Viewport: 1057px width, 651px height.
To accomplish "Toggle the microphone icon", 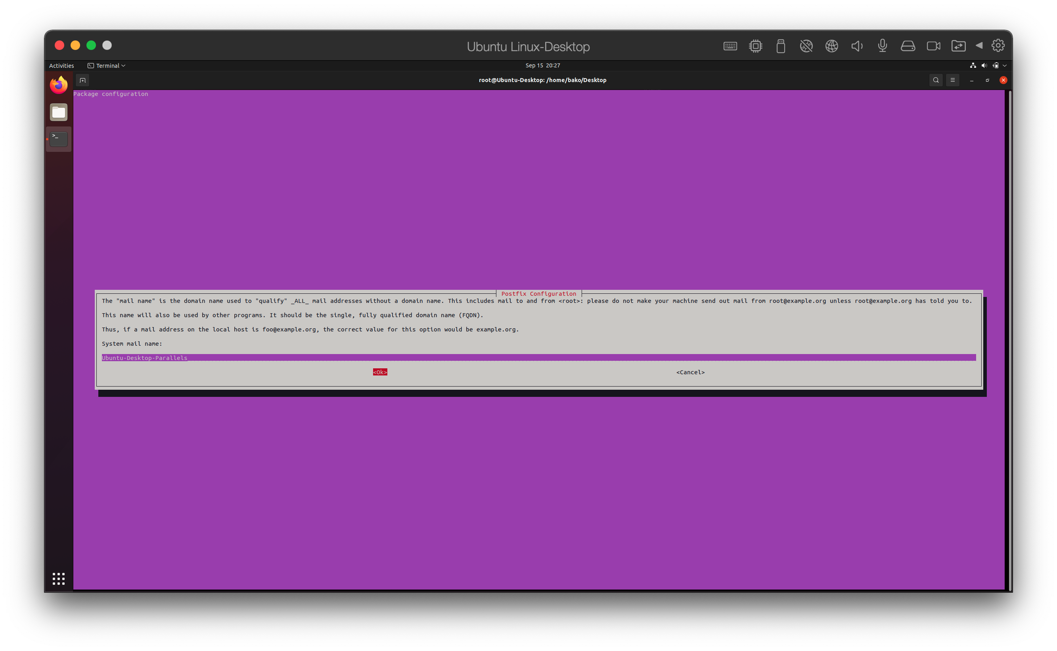I will click(x=882, y=46).
